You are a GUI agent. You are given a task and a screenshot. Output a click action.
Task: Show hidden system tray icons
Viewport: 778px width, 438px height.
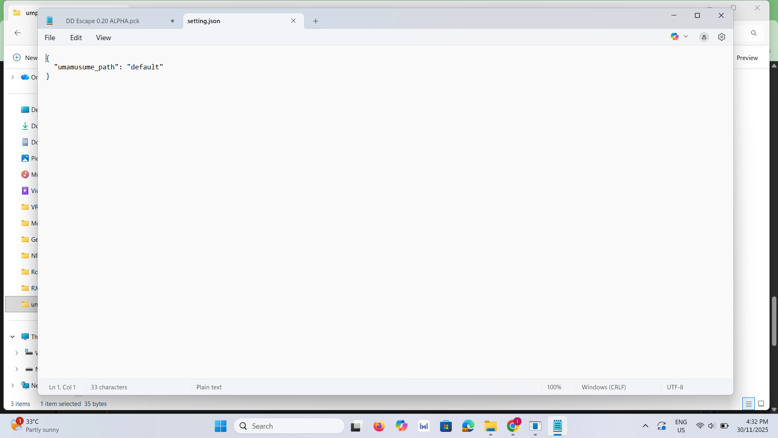point(645,426)
